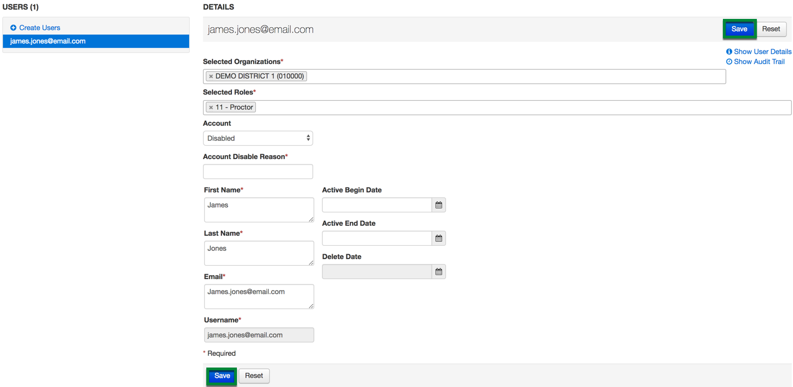Click the Save button at the top
The image size is (793, 387).
(x=739, y=29)
